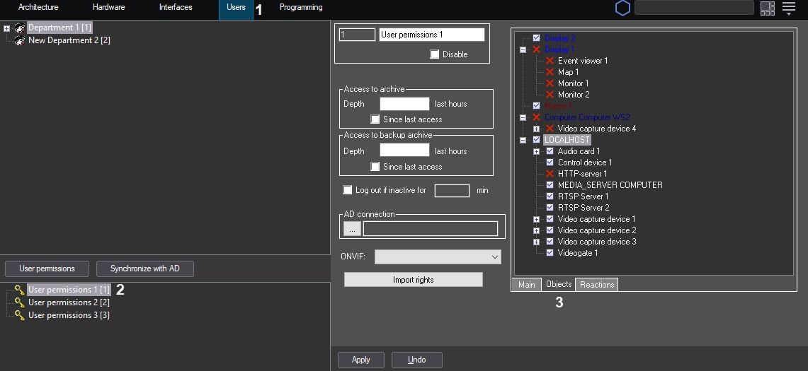Click the Undo button
The height and width of the screenshot is (371, 808).
417,360
